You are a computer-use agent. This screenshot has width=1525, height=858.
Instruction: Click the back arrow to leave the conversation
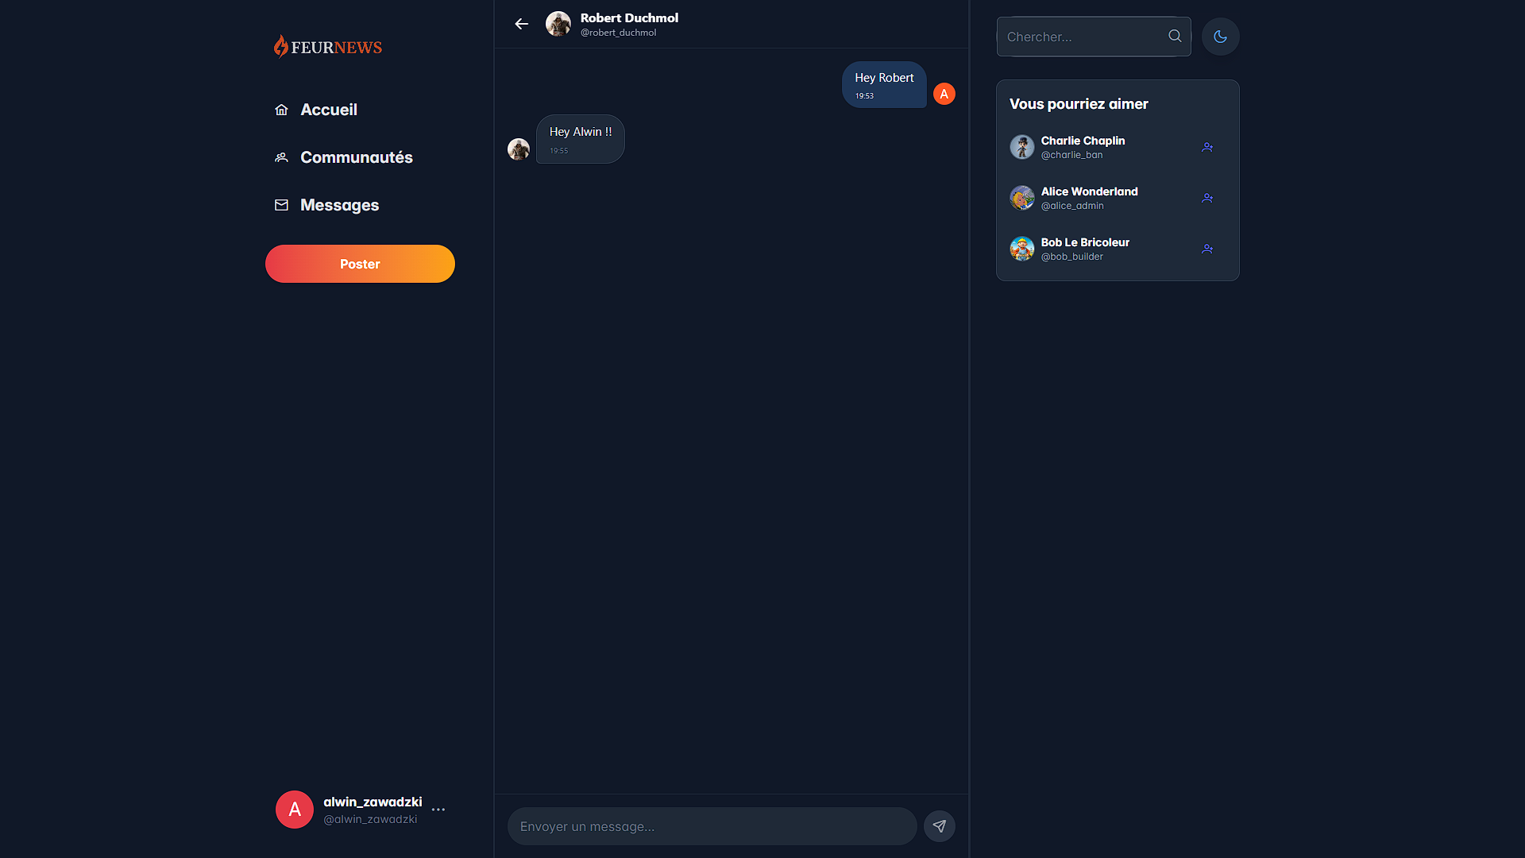[521, 24]
